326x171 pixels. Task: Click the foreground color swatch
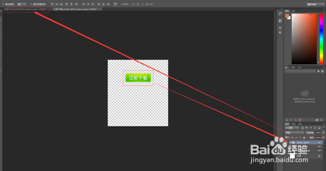point(287,16)
